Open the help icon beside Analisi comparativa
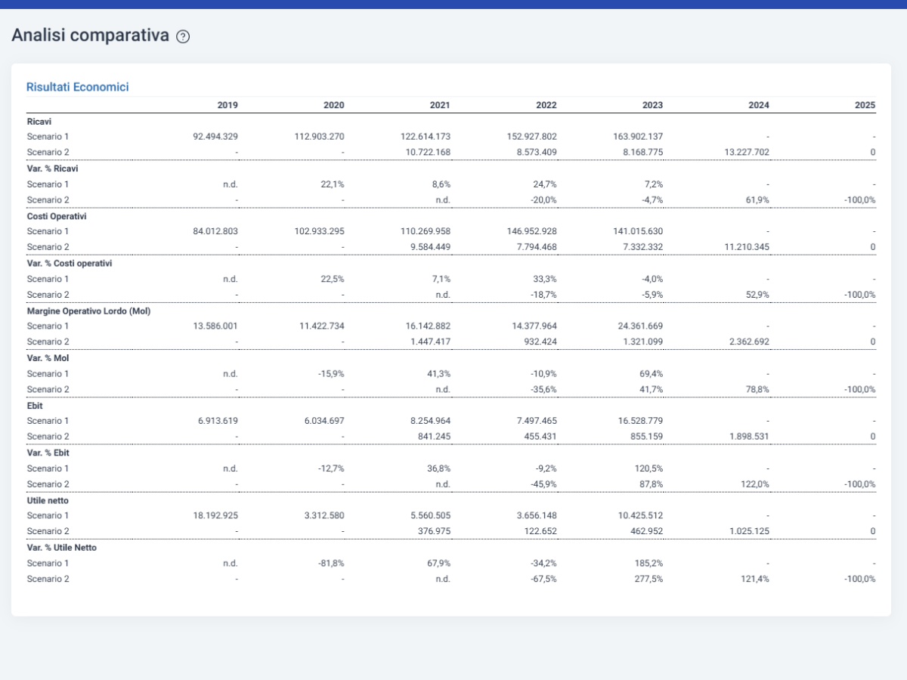Viewport: 907px width, 680px height. (183, 36)
